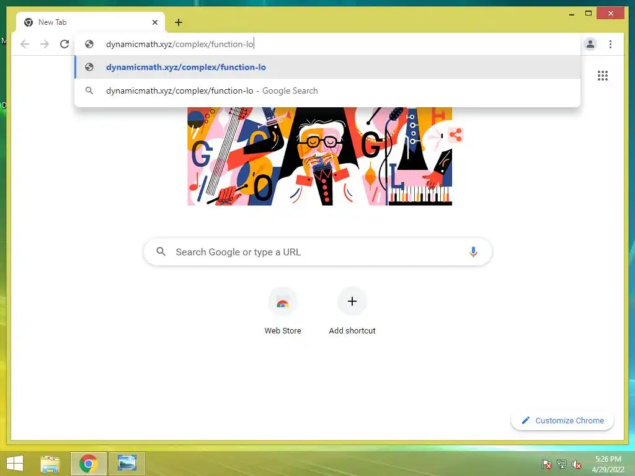This screenshot has height=476, width=635.
Task: Open the profile avatar icon
Action: [x=590, y=44]
